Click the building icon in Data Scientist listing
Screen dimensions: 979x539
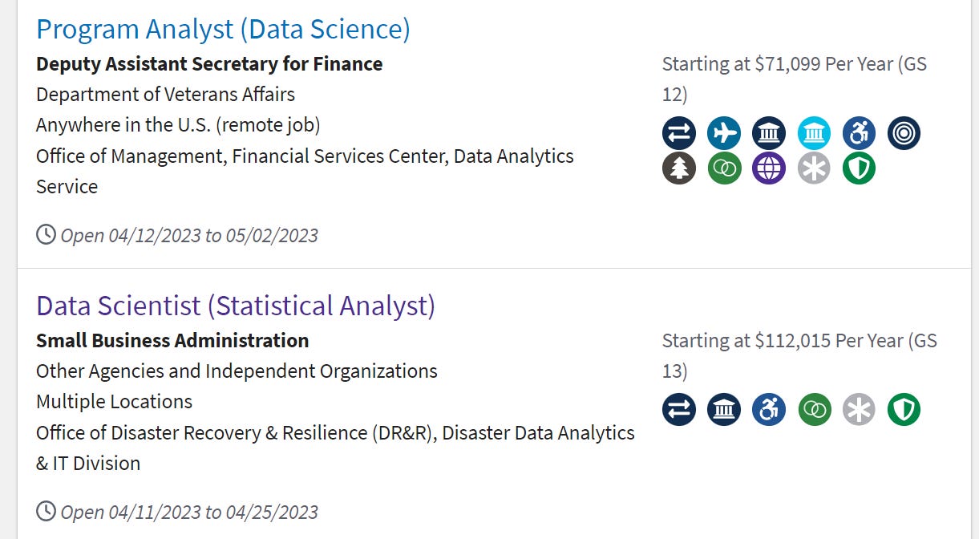click(x=724, y=410)
